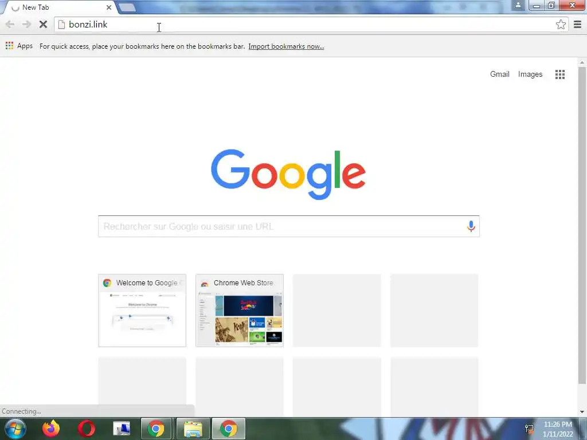Open Windows Explorer from the taskbar

click(x=193, y=429)
